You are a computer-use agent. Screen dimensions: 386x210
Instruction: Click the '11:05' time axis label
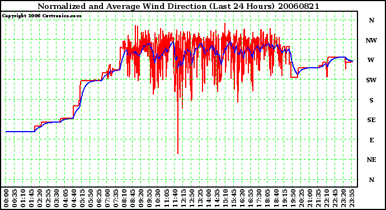[166, 198]
